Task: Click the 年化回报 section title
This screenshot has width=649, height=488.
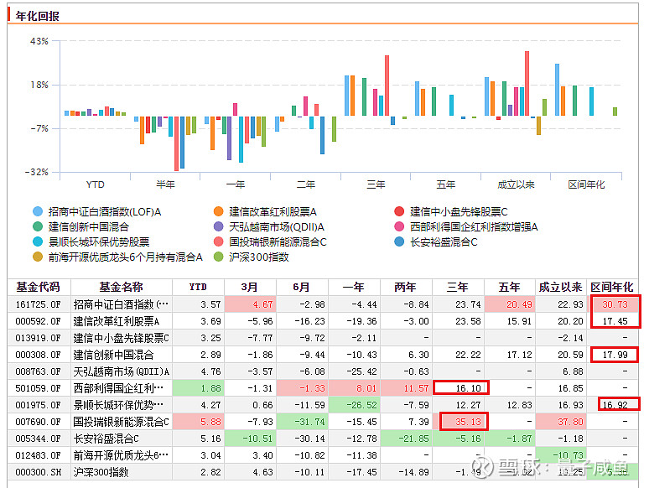Action: pyautogui.click(x=37, y=16)
